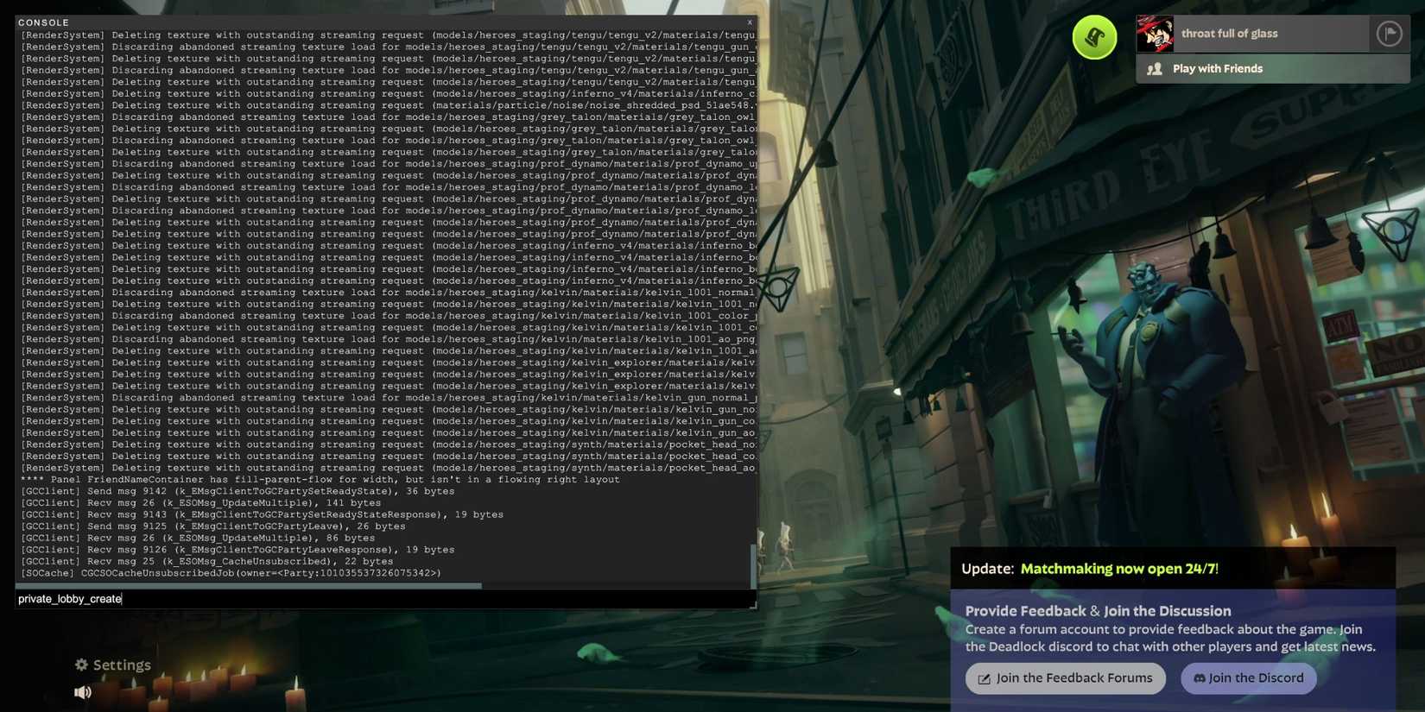This screenshot has width=1425, height=712.
Task: Focus the console command input field
Action: tap(380, 599)
